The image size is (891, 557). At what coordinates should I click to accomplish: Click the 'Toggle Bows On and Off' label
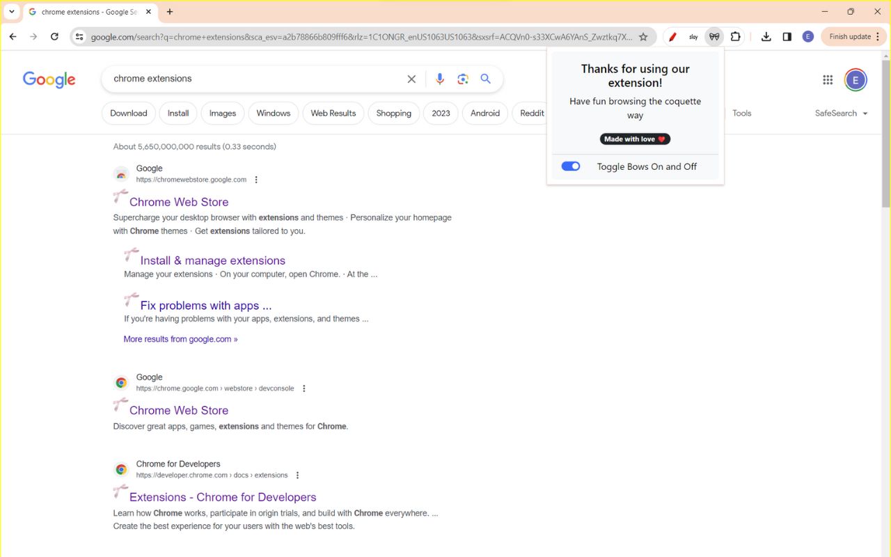(x=647, y=167)
